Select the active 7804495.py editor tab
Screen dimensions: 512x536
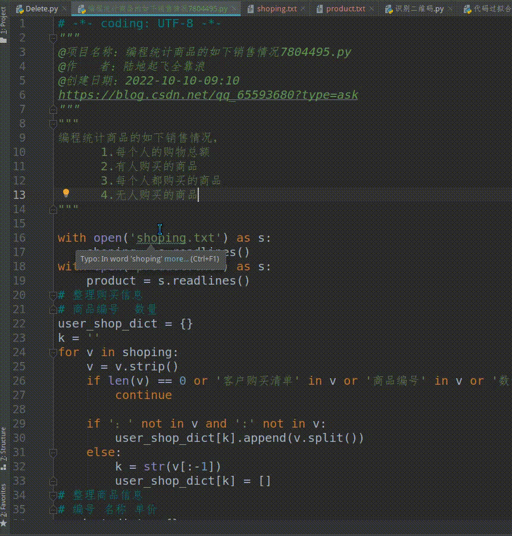coord(157,8)
